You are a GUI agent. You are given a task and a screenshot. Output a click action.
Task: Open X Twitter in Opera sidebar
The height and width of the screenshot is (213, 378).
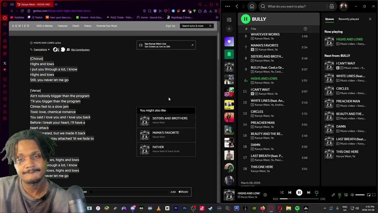(x=5, y=63)
